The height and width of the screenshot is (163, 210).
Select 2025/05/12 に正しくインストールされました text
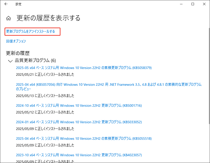[45, 112]
